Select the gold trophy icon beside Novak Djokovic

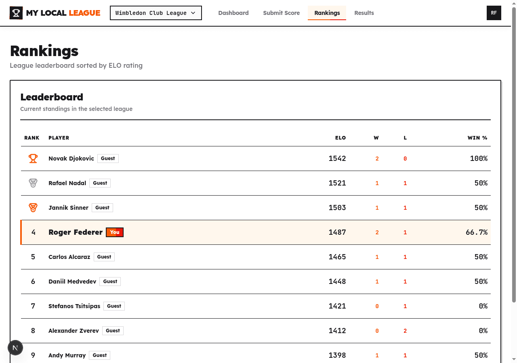(33, 158)
